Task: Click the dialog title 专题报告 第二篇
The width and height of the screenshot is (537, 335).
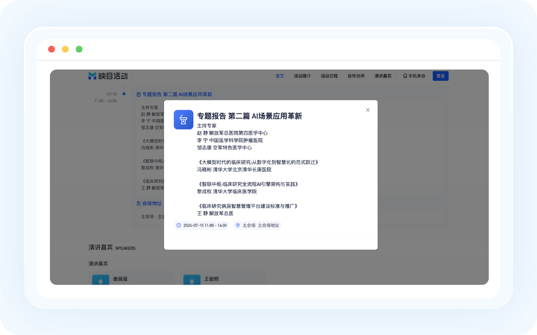Action: 250,116
